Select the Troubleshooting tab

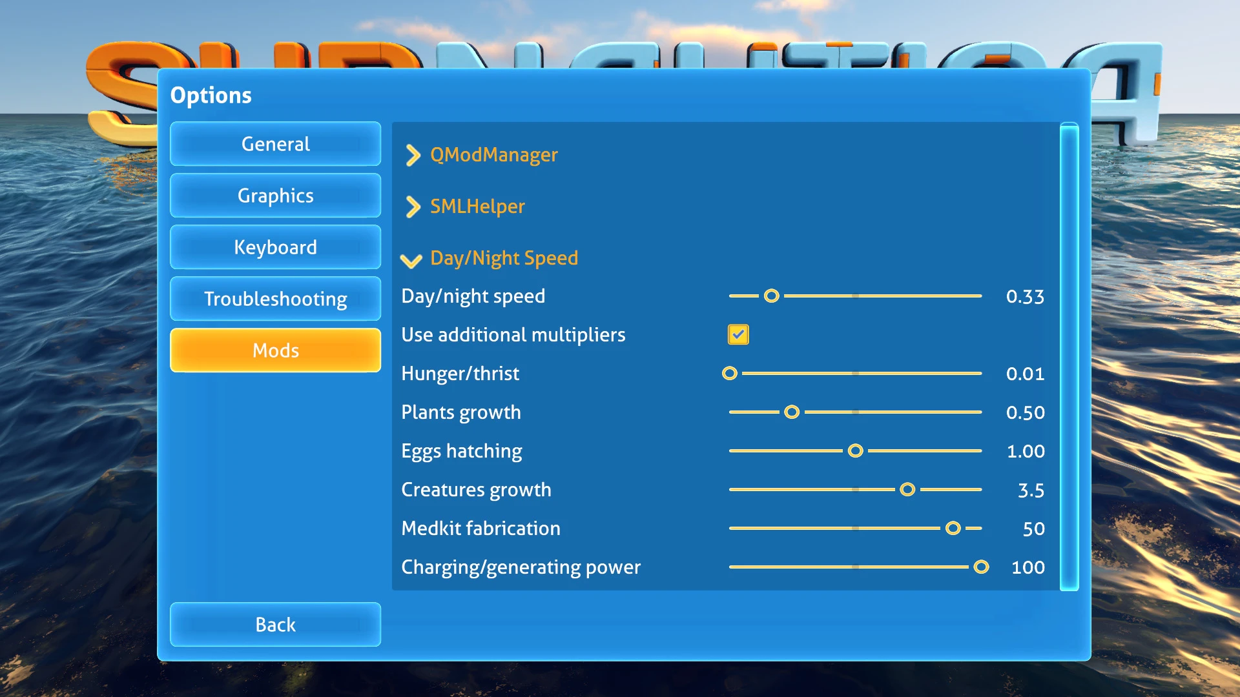coord(275,299)
